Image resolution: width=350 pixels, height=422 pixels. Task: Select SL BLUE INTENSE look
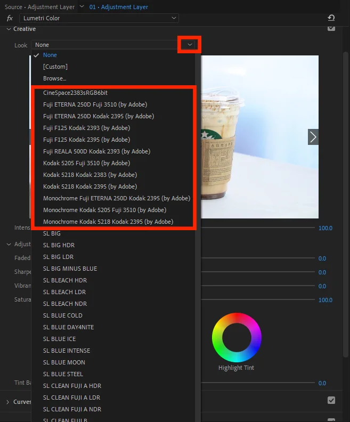coord(113,351)
